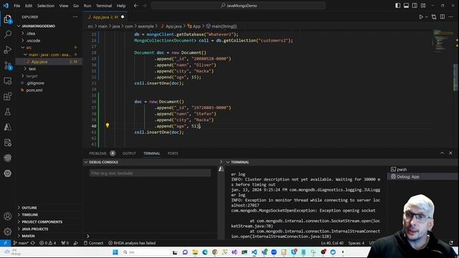Click the main branch indicator
The image size is (459, 258).
click(21, 243)
